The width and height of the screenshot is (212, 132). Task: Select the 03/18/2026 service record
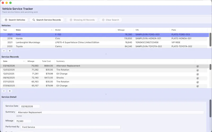(x=104, y=66)
